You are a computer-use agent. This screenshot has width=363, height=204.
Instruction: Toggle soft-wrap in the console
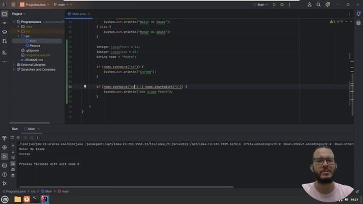point(13,158)
